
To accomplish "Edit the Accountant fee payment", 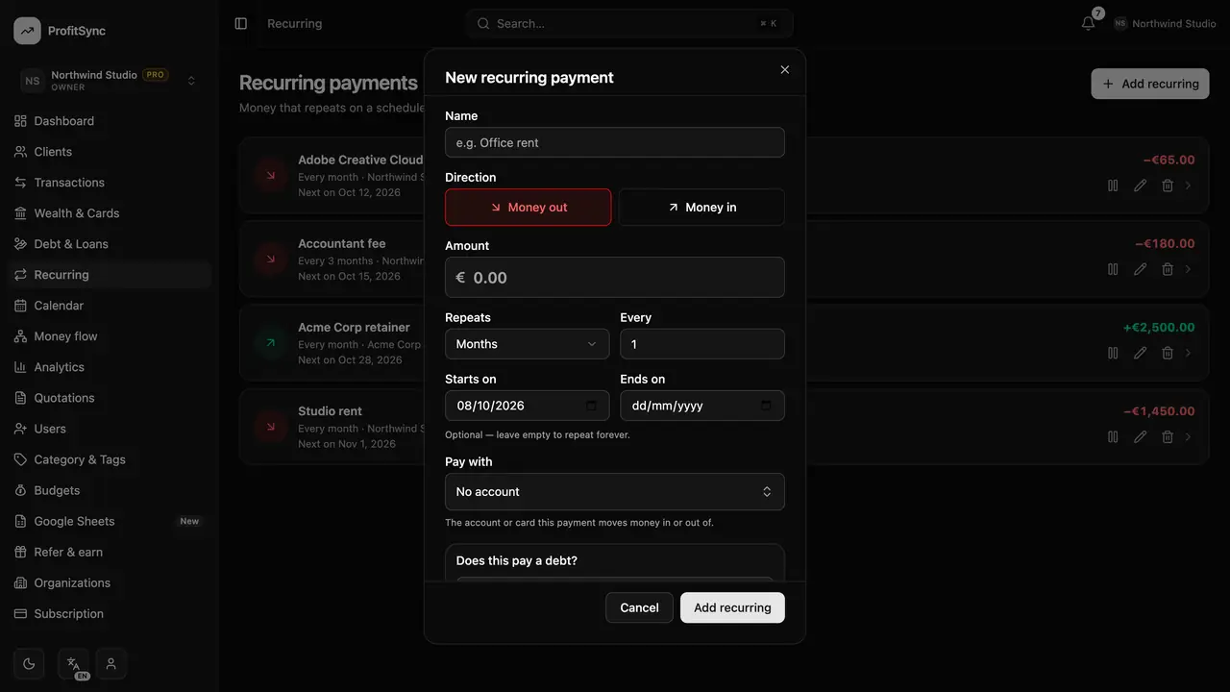I will 1140,269.
